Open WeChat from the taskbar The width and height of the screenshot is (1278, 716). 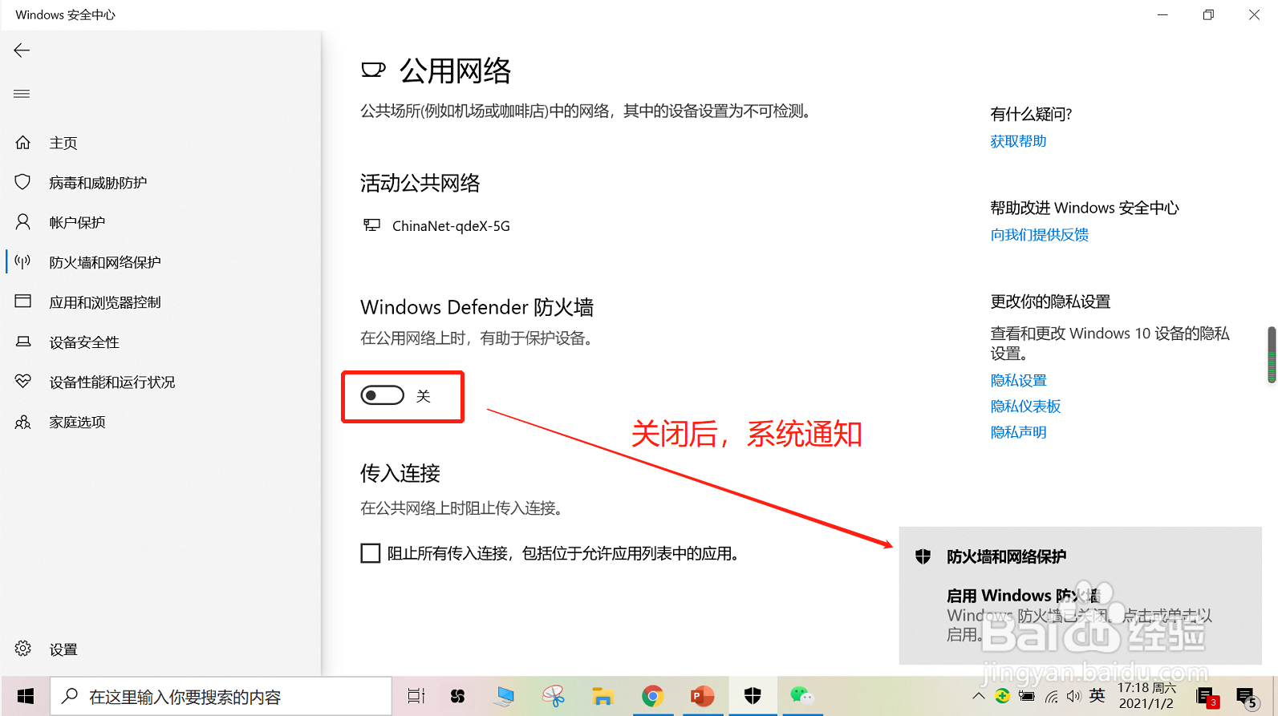click(x=801, y=696)
